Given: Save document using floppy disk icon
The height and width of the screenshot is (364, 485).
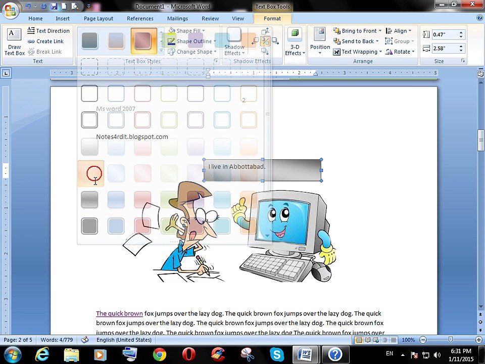Looking at the screenshot, I should click(54, 6).
